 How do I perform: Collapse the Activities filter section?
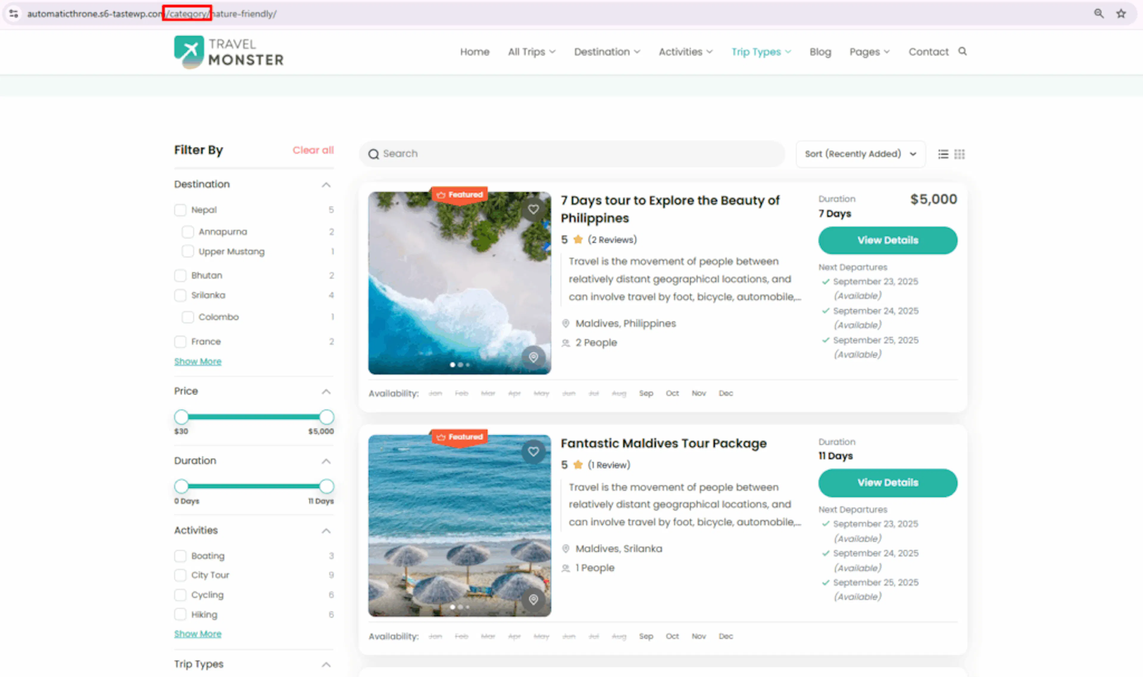[x=326, y=531]
